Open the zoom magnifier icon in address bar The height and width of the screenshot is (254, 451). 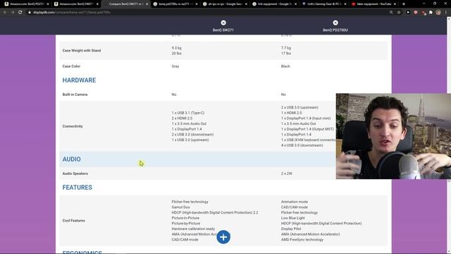[391, 13]
